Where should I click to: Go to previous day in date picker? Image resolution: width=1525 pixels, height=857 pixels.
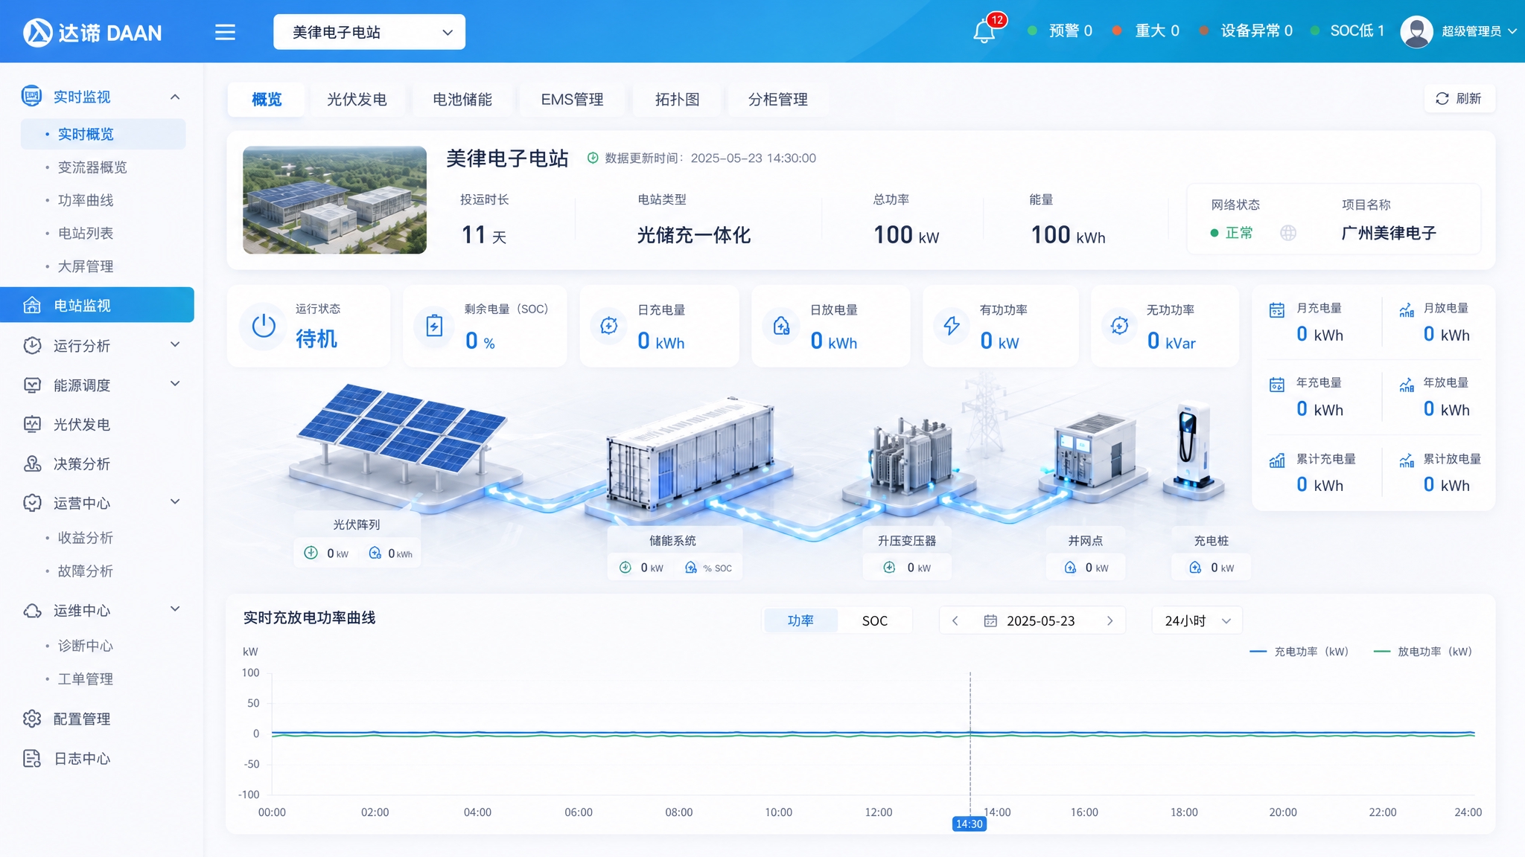(955, 620)
